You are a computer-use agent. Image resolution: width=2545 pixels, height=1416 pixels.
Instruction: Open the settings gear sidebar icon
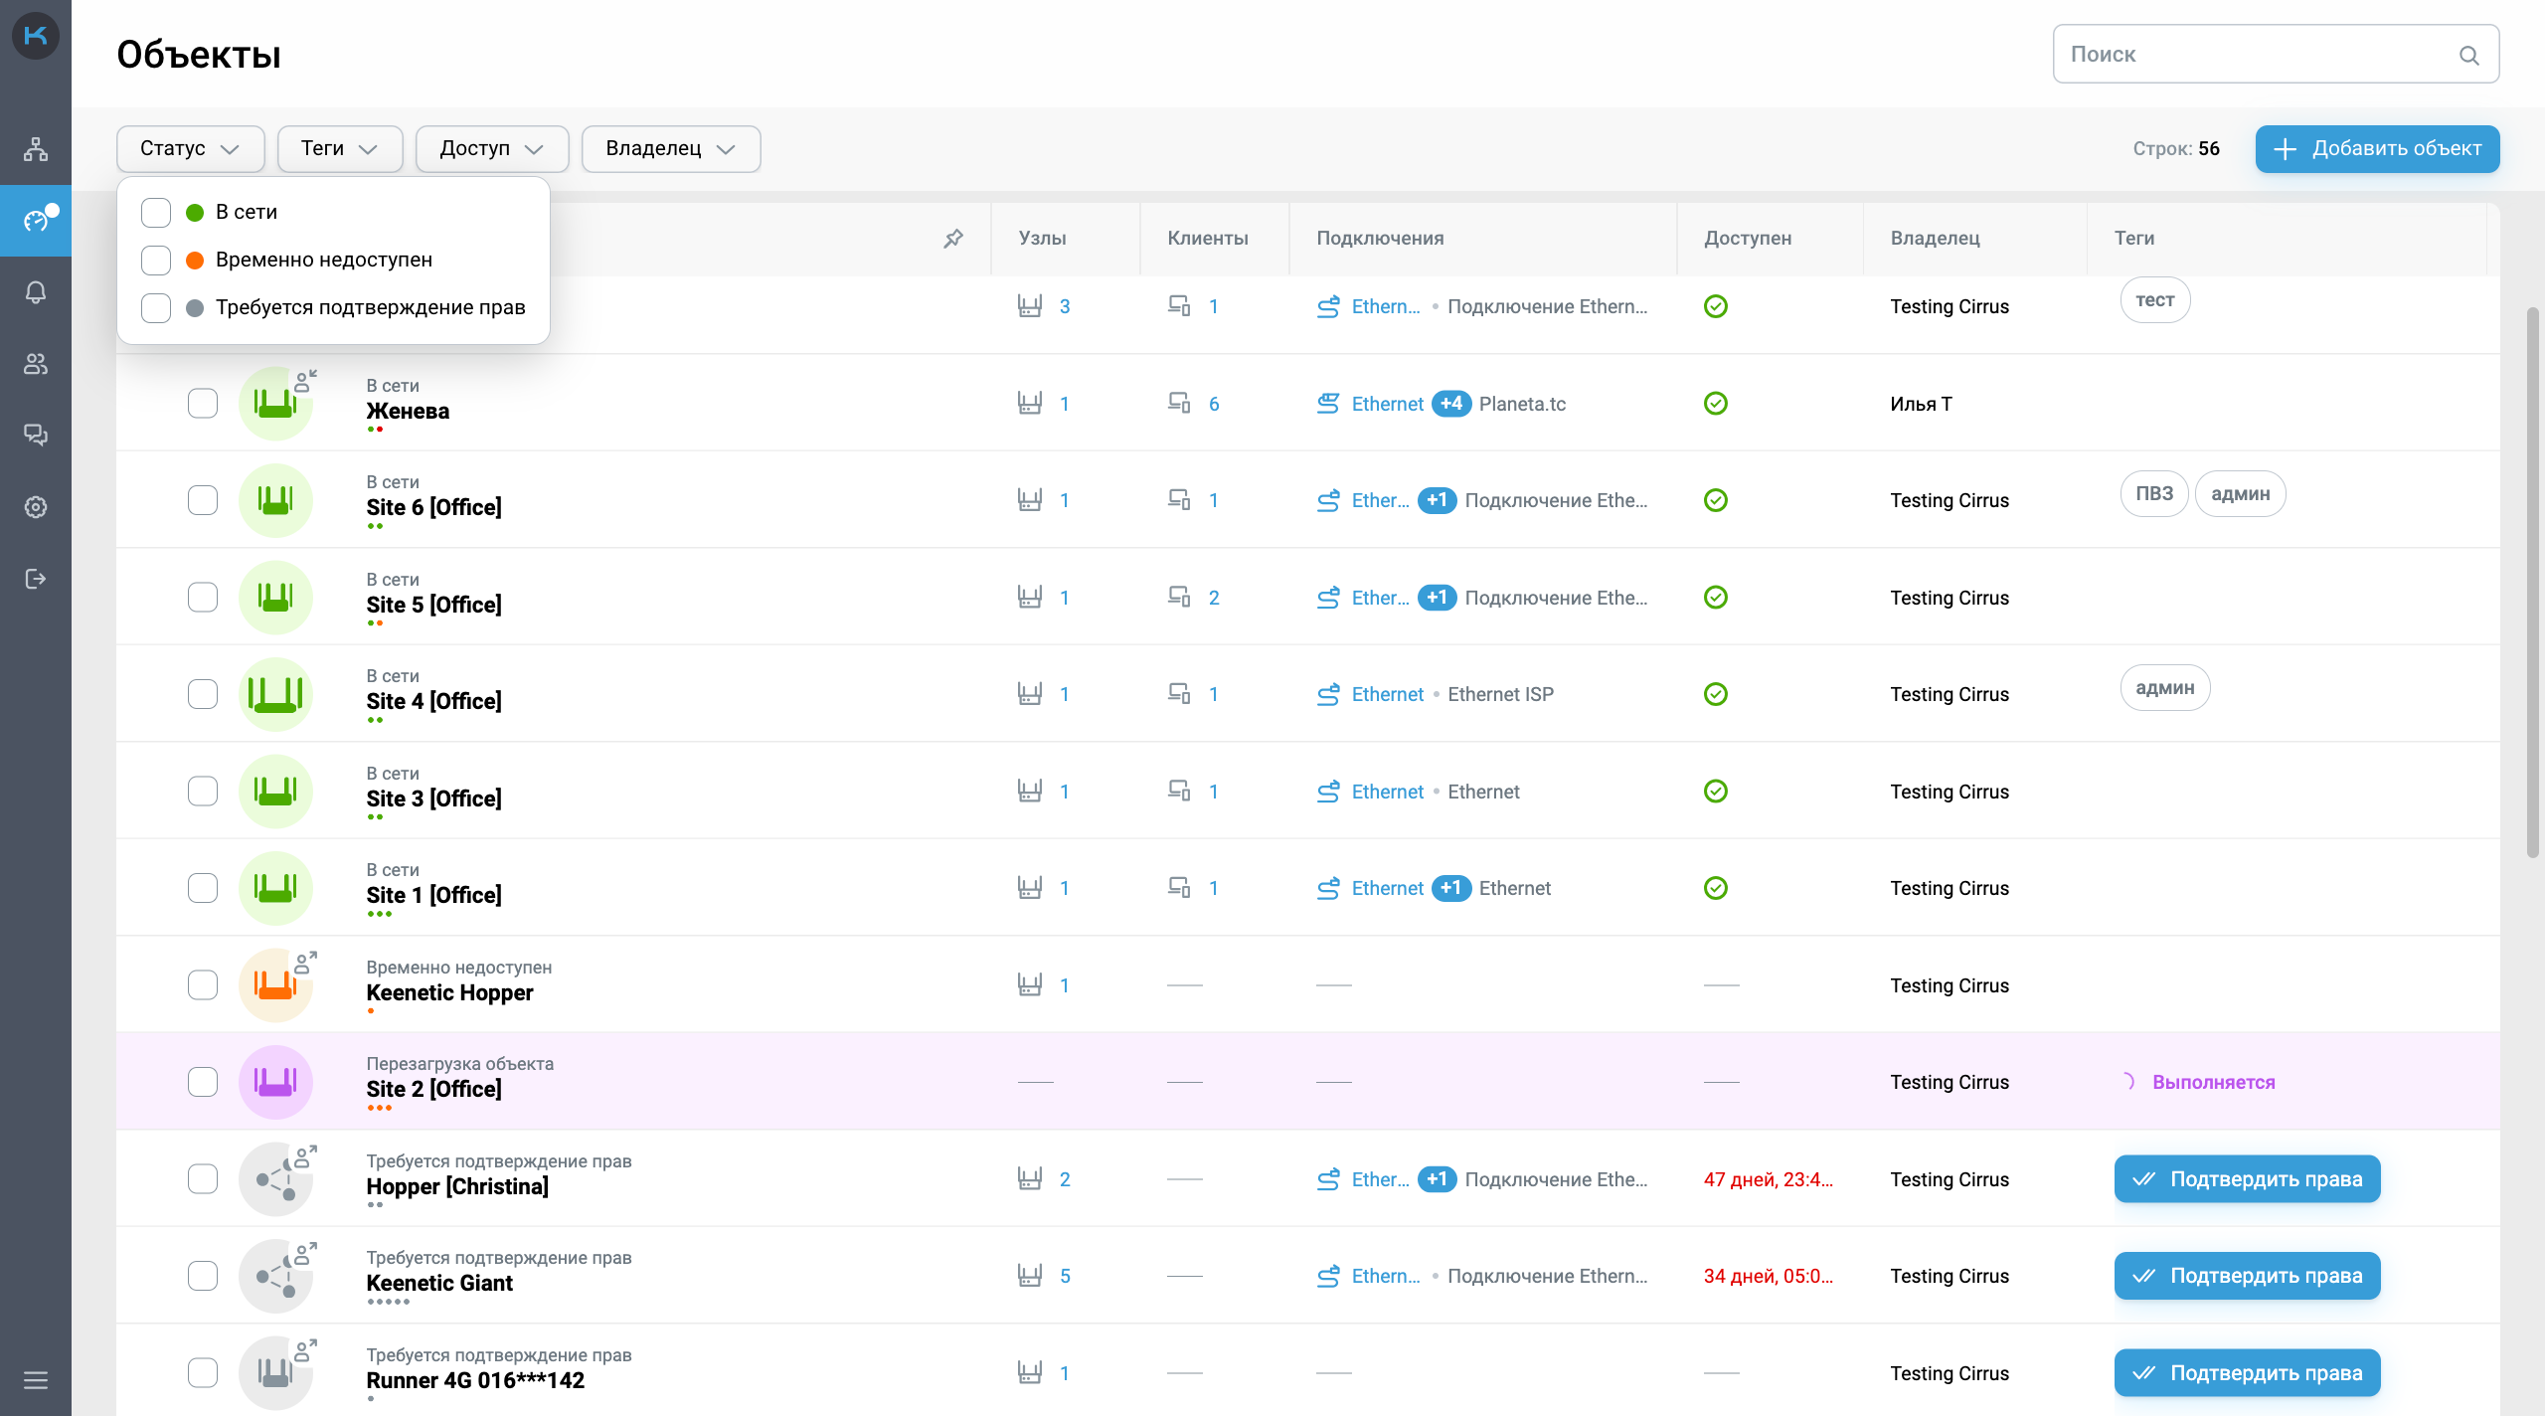click(x=36, y=507)
